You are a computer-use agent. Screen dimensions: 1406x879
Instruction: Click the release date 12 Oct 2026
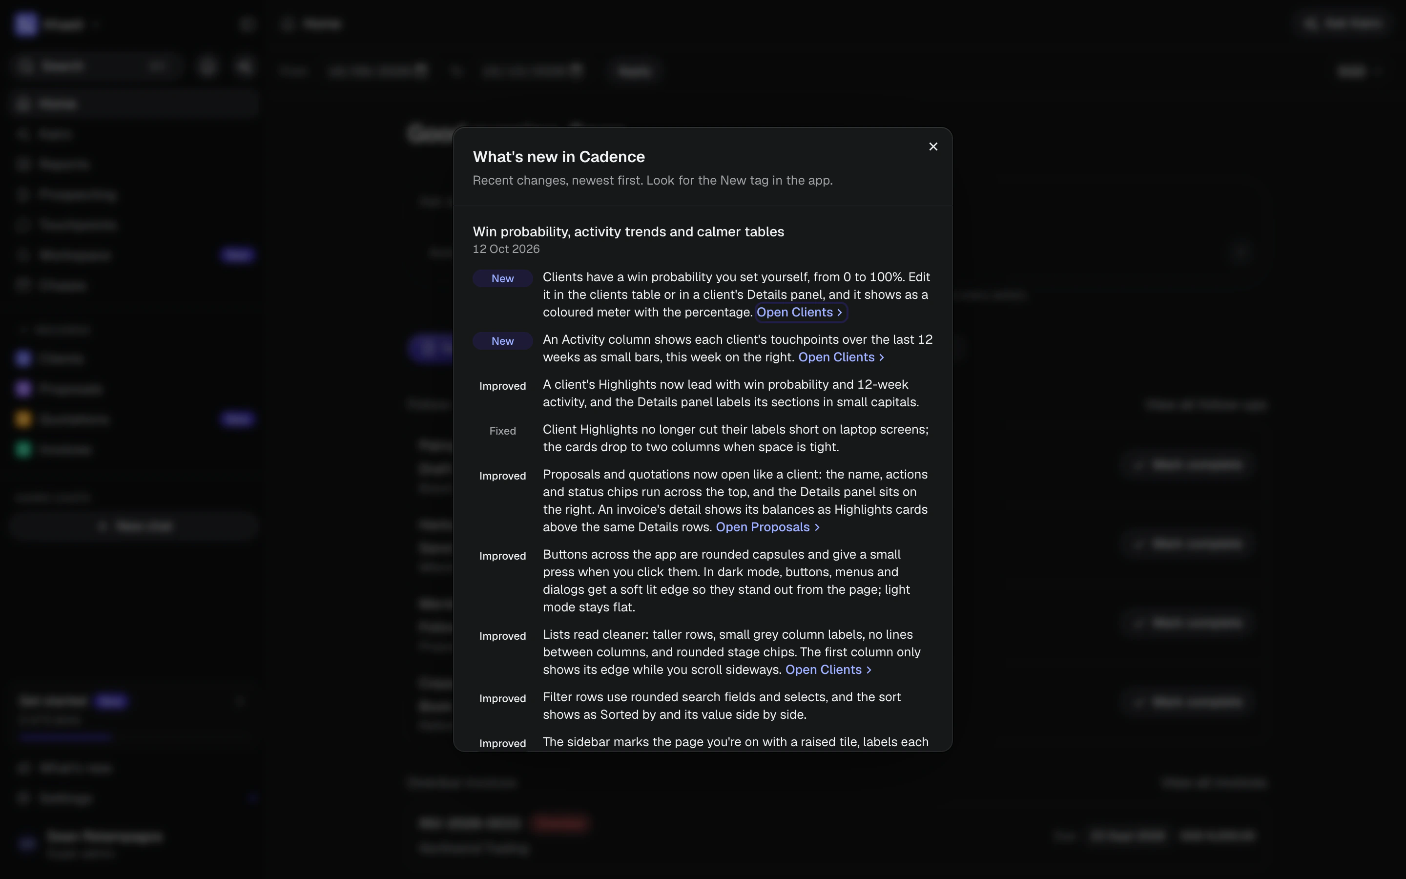506,249
